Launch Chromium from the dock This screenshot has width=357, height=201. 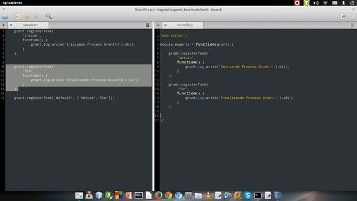(x=178, y=195)
